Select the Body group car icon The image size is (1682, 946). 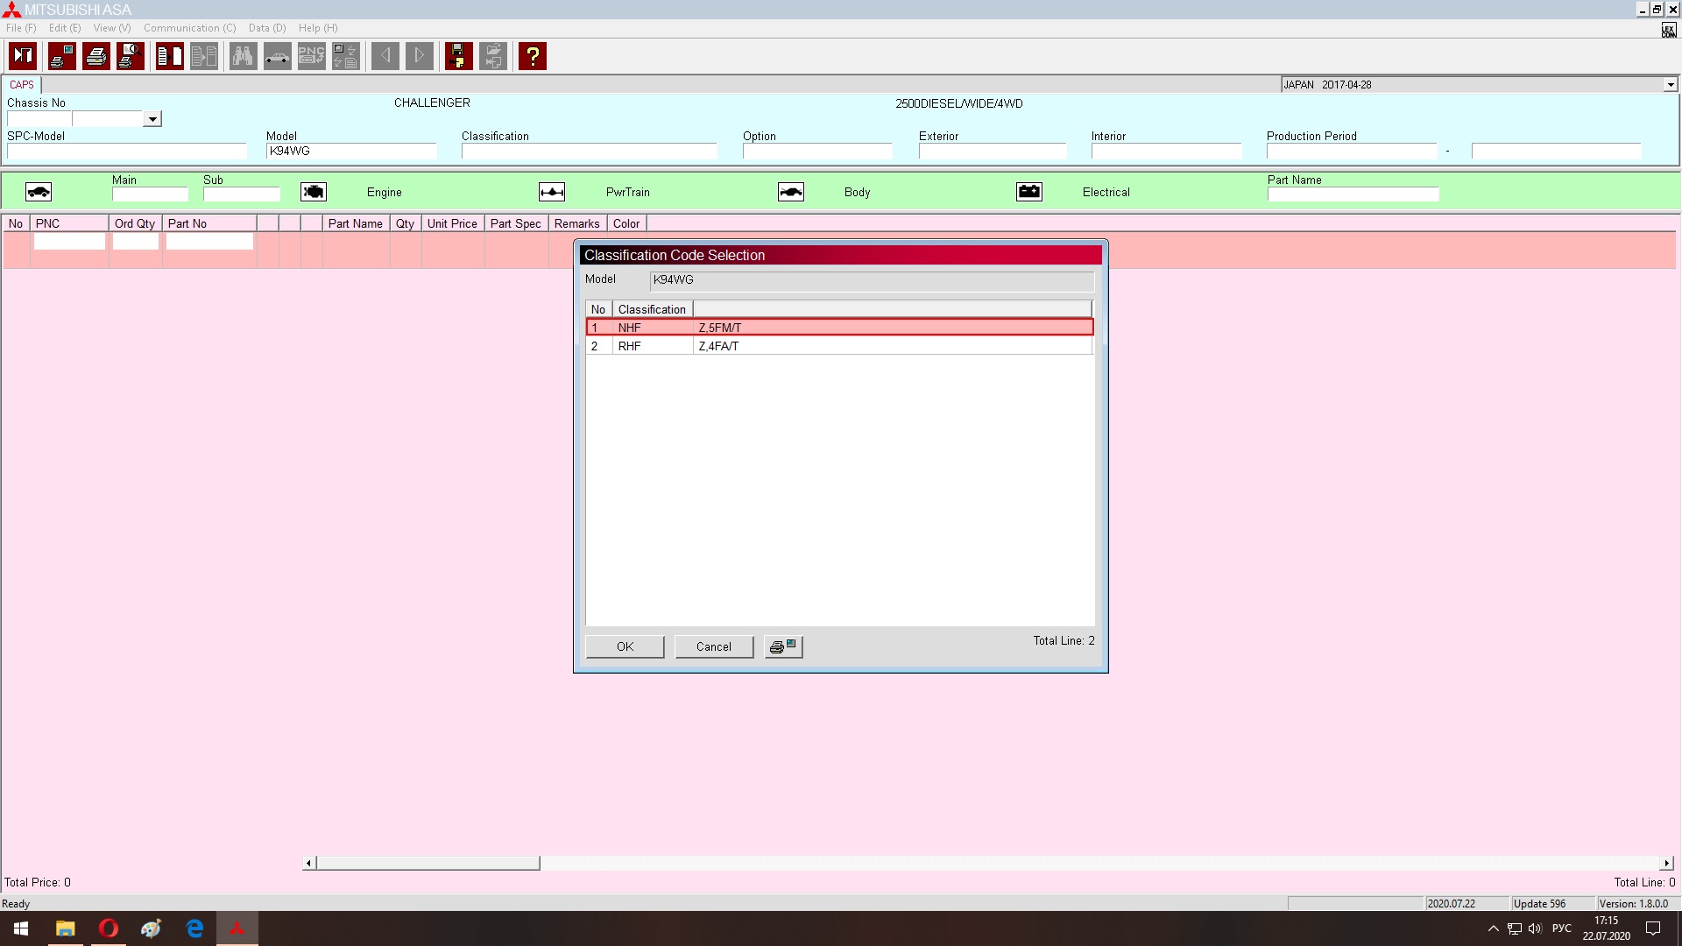coord(790,192)
